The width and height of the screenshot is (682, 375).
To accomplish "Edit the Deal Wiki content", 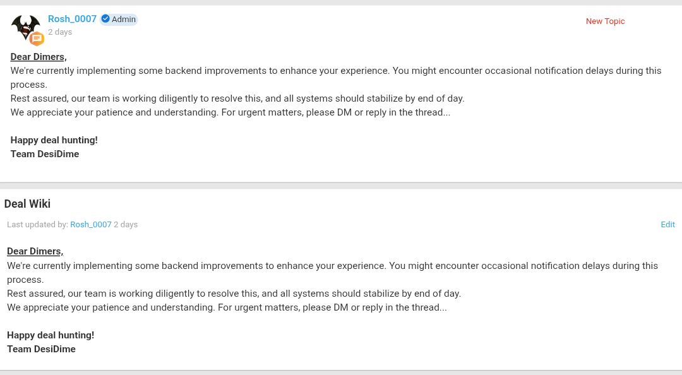I will [667, 224].
